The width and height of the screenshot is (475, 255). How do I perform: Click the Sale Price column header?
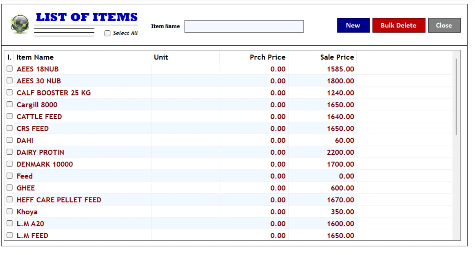[x=337, y=57]
